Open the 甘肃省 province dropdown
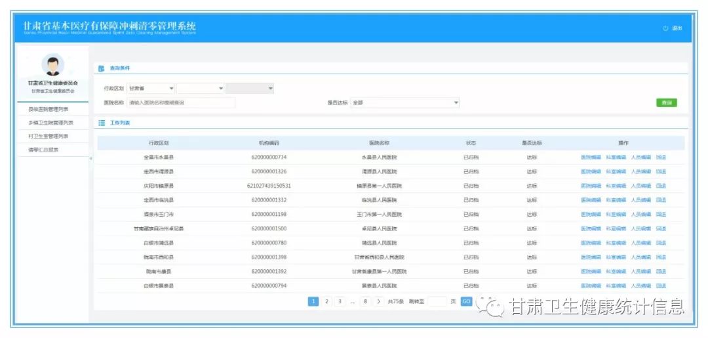Screen dimensions: 708x338 coord(151,89)
